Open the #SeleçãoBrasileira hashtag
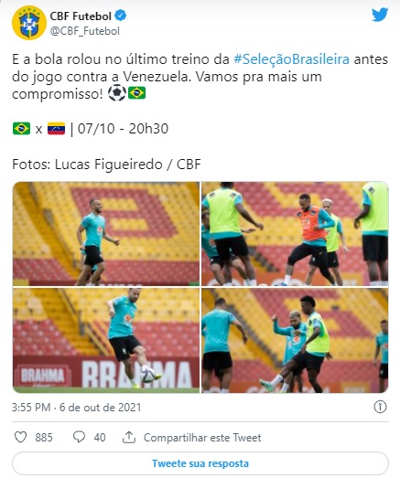The height and width of the screenshot is (478, 400). [x=292, y=59]
